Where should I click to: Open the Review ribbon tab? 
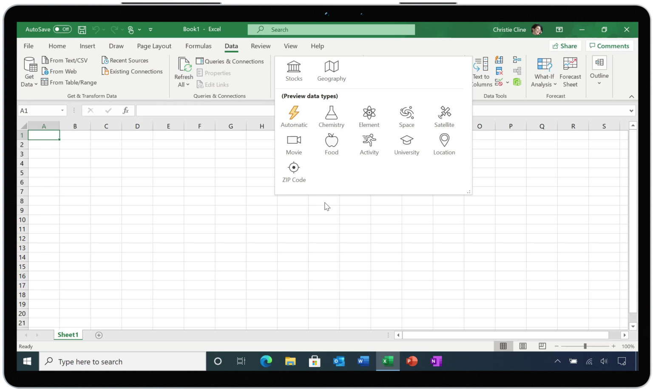click(261, 46)
